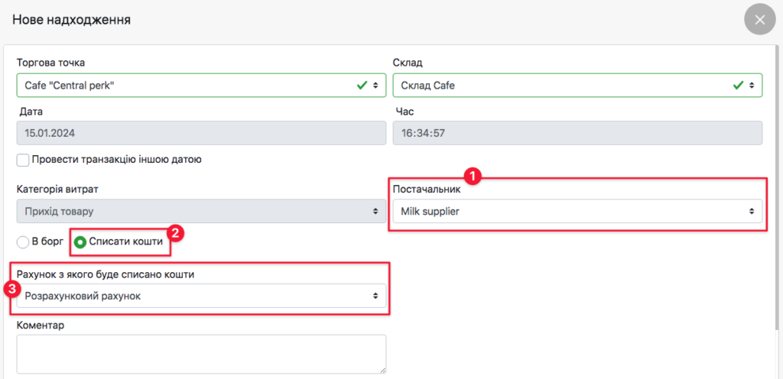Choose the Списати кошти radio button
The width and height of the screenshot is (783, 379).
(80, 242)
